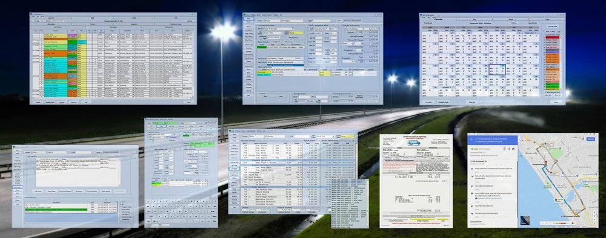Click the Street View pegman on map

click(595, 224)
